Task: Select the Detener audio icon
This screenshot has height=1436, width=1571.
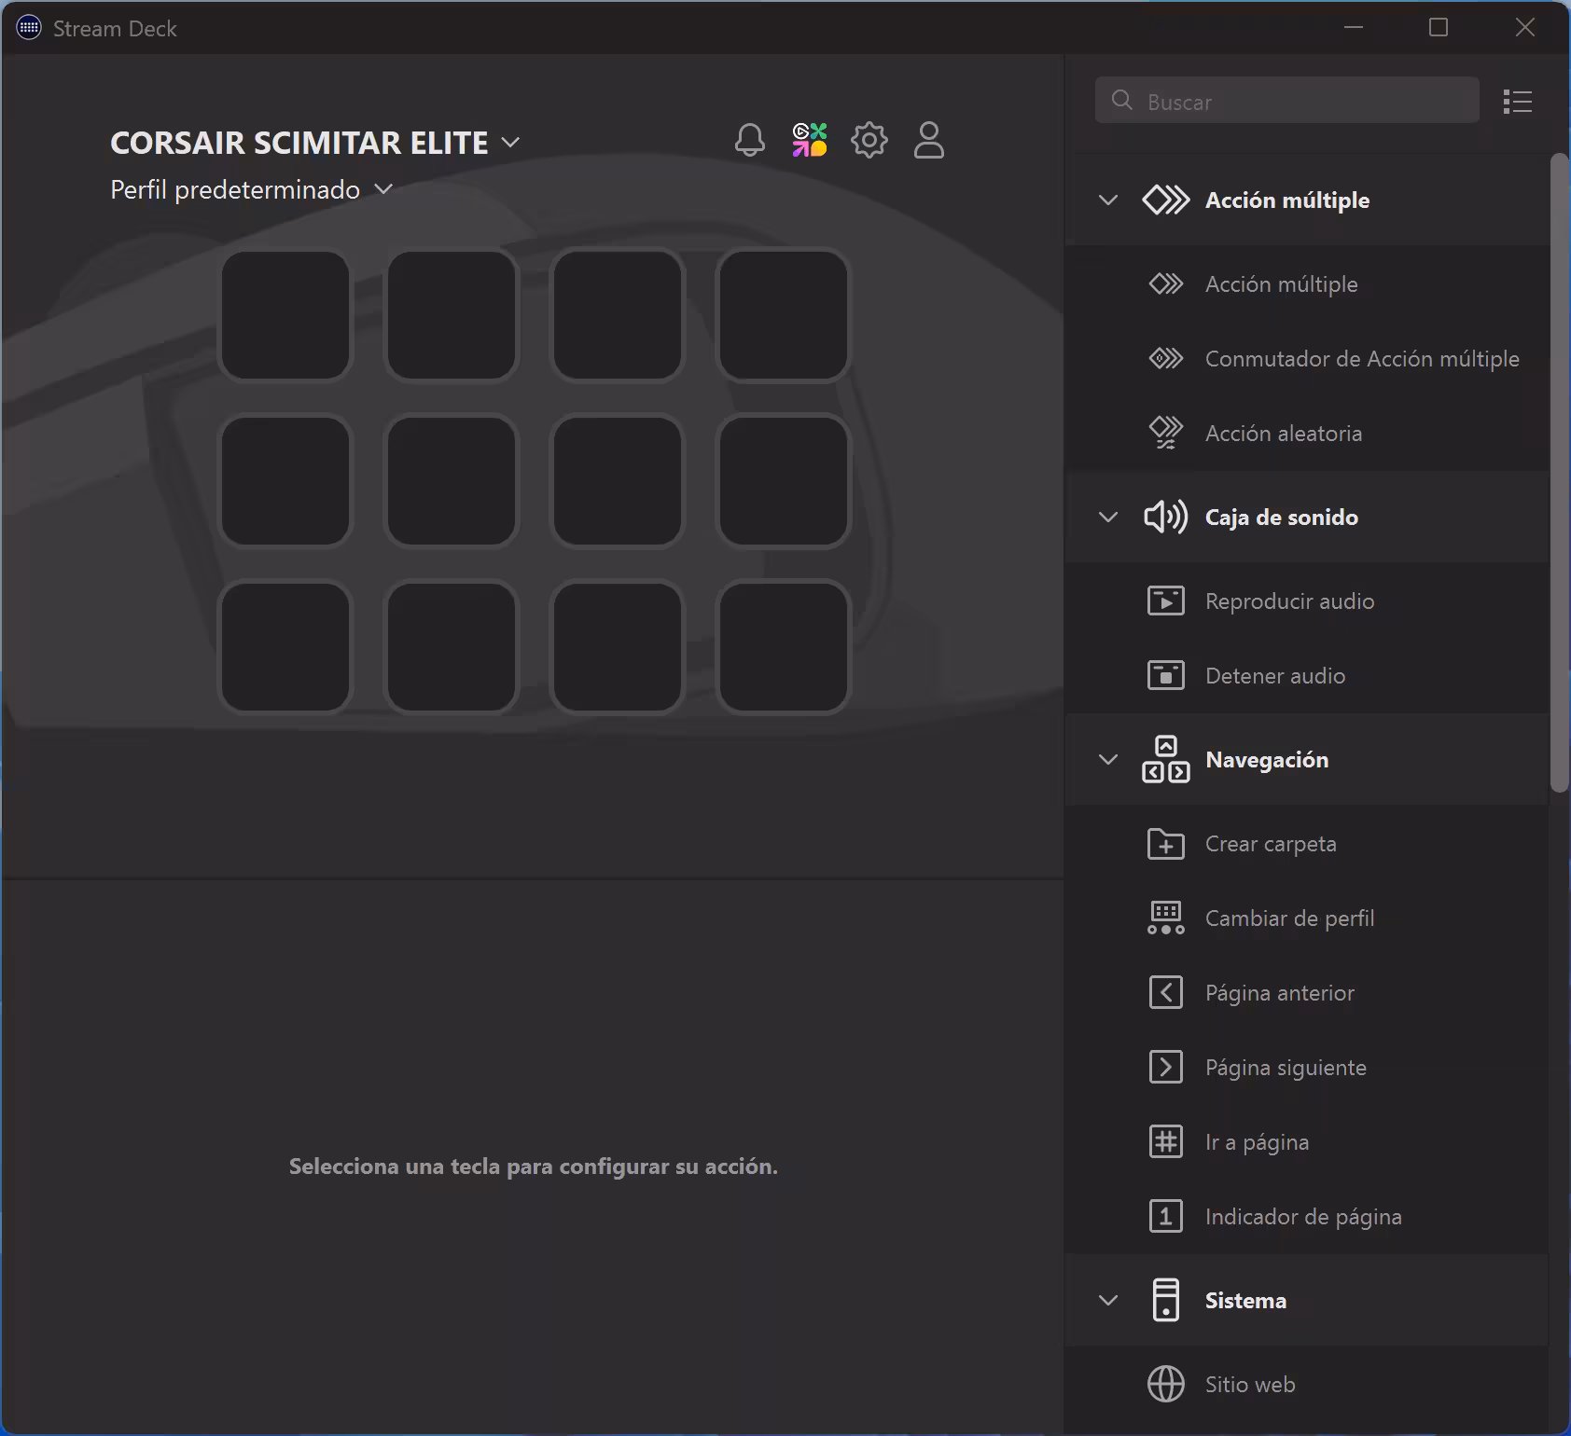Action: (x=1166, y=675)
